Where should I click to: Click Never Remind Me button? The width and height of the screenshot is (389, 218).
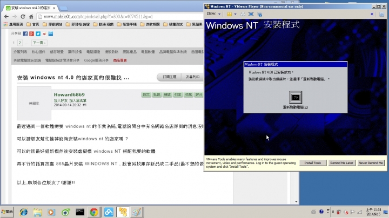pyautogui.click(x=371, y=163)
